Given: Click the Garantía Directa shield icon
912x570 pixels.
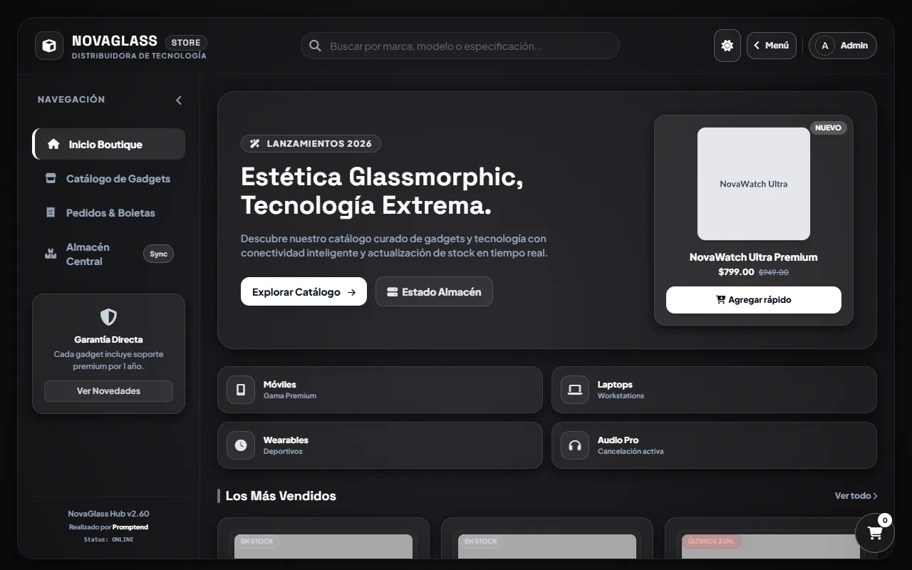Looking at the screenshot, I should coord(108,317).
